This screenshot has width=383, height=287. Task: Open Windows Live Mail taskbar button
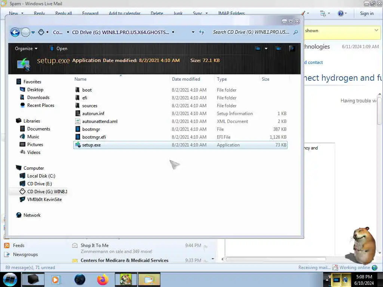[149, 280]
